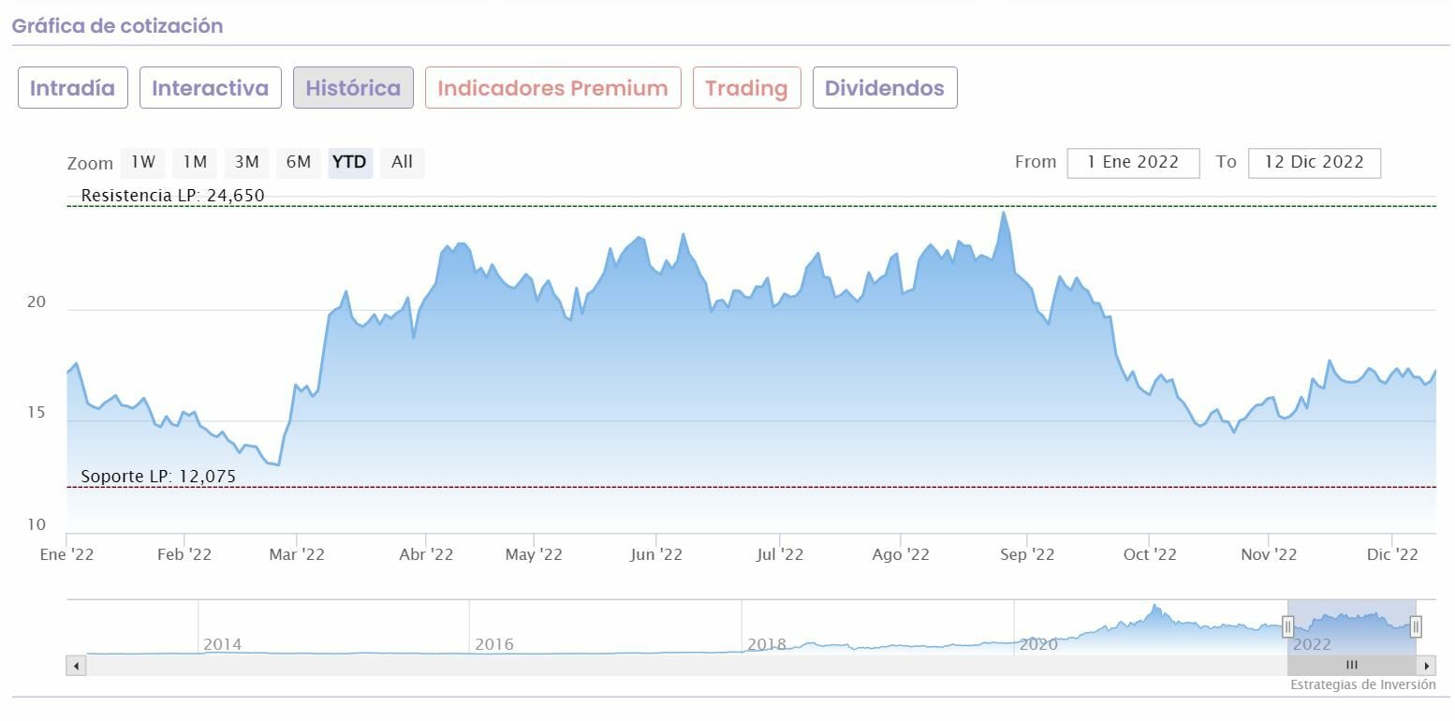
Task: Switch to the Trading tab
Action: tap(746, 88)
